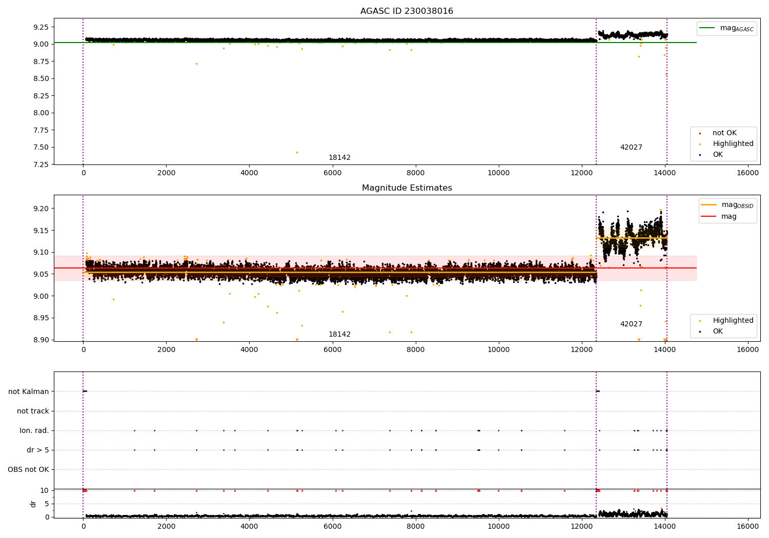Viewport: 769px width, 538px height.
Task: Click the 42027 label in top plot
Action: (x=631, y=148)
